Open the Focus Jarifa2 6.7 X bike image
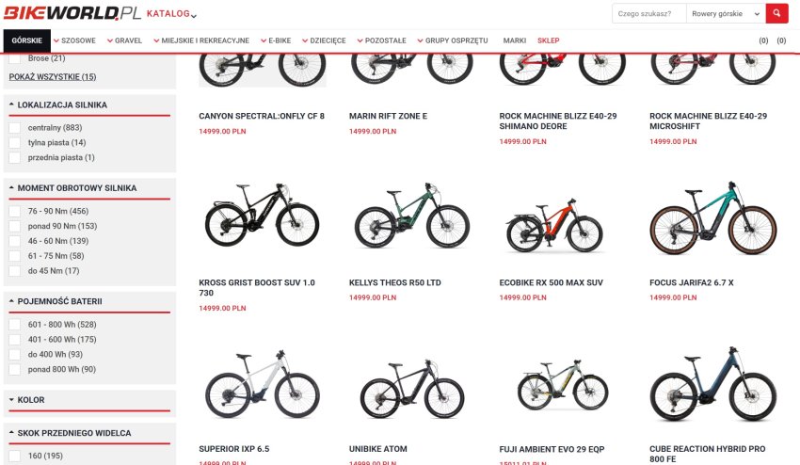This screenshot has height=465, width=800. pyautogui.click(x=712, y=218)
